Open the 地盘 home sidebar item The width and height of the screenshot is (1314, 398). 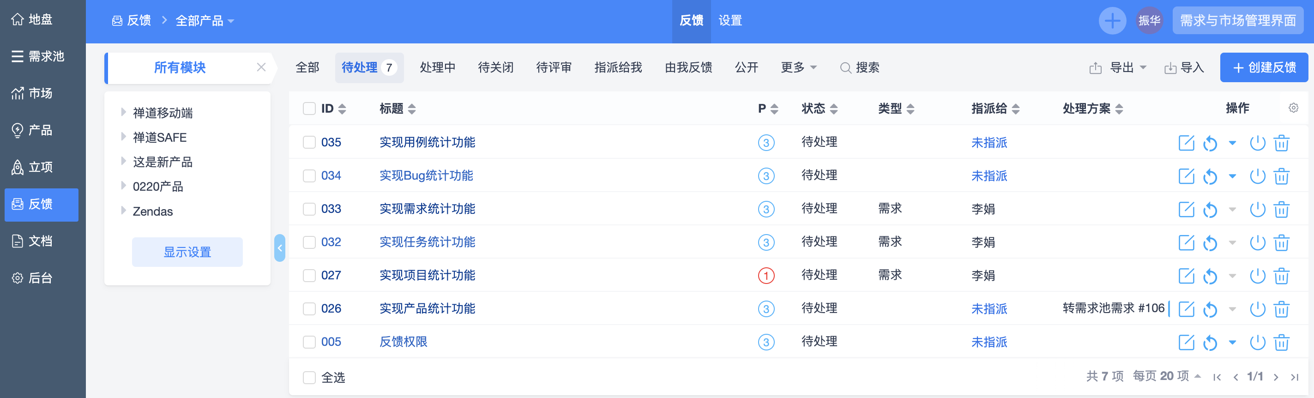pos(32,19)
